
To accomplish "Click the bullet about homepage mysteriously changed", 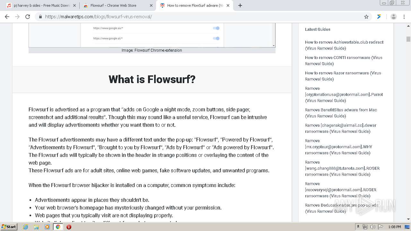I will click(x=128, y=208).
